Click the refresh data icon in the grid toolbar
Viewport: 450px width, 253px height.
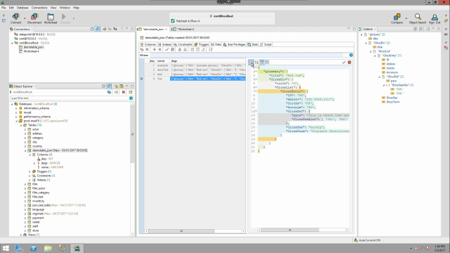point(142,50)
